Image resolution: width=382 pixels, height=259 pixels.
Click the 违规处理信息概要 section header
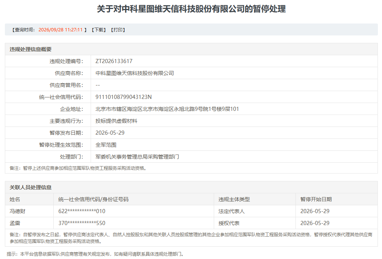click(31, 49)
